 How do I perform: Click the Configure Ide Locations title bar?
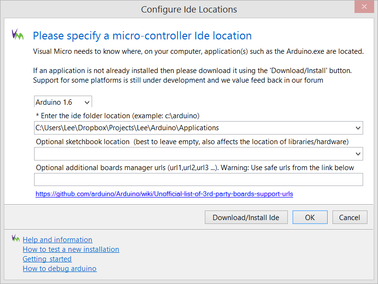[189, 10]
